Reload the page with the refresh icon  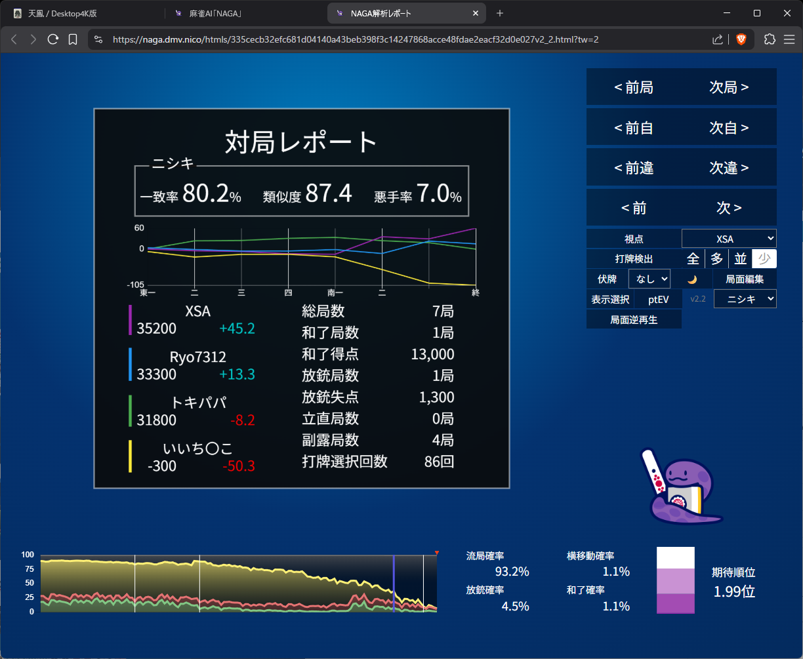click(x=53, y=39)
